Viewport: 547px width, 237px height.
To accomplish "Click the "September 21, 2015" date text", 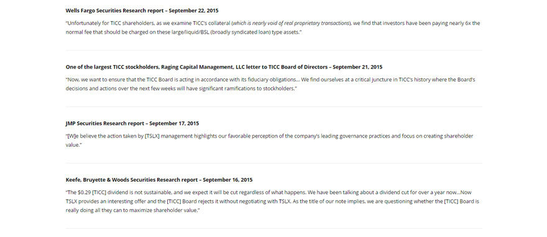I will (x=357, y=67).
